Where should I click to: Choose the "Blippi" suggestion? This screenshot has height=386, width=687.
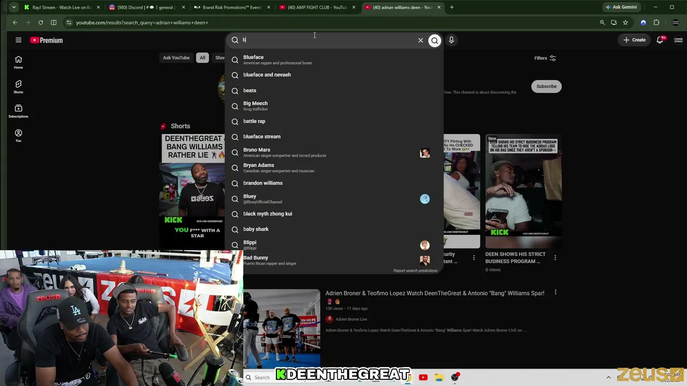pyautogui.click(x=334, y=245)
